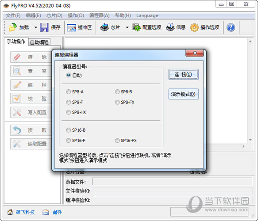The width and height of the screenshot is (258, 221).
Task: Click the Info (信息) toolbar icon
Action: click(x=170, y=27)
